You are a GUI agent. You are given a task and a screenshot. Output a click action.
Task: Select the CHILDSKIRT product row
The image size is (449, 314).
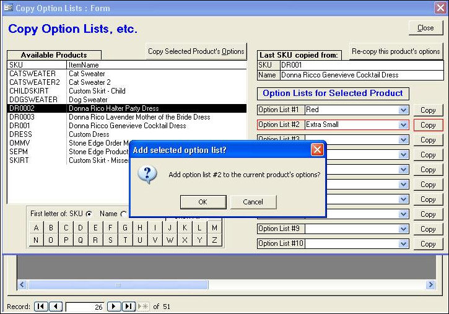tap(126, 91)
